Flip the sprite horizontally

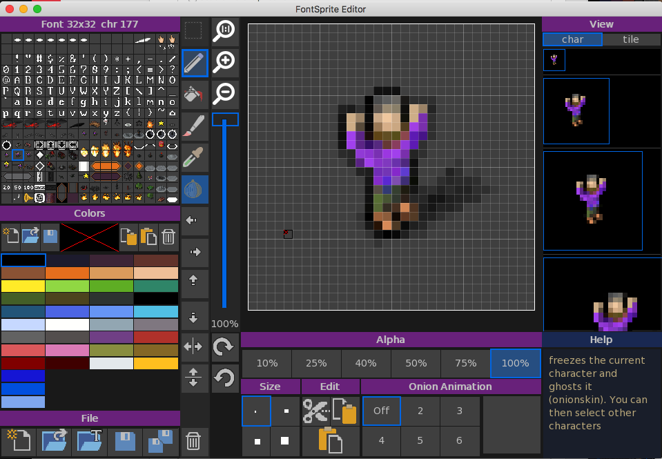pos(194,348)
